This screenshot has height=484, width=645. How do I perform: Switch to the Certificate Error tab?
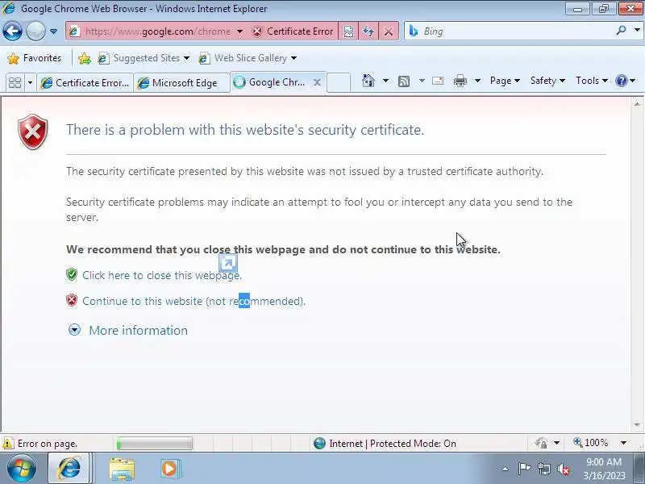click(85, 83)
